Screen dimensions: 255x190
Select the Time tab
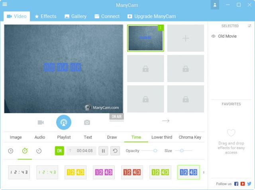136,137
